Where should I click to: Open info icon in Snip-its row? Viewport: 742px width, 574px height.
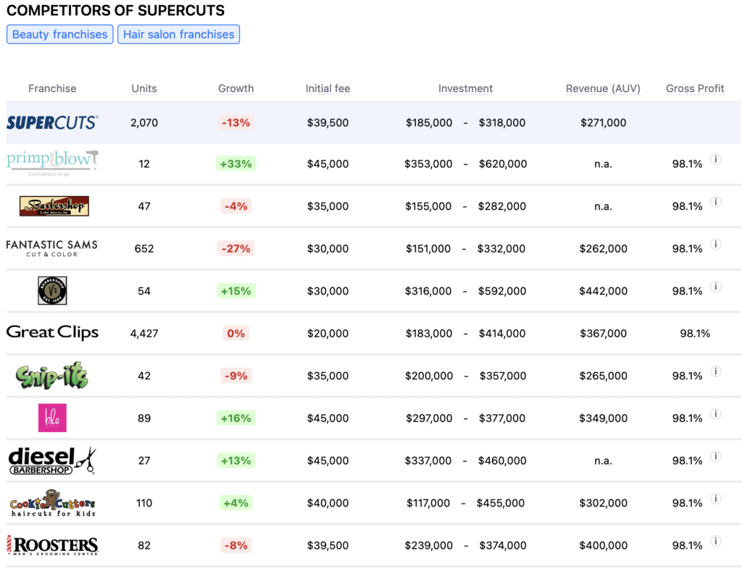[x=716, y=371]
